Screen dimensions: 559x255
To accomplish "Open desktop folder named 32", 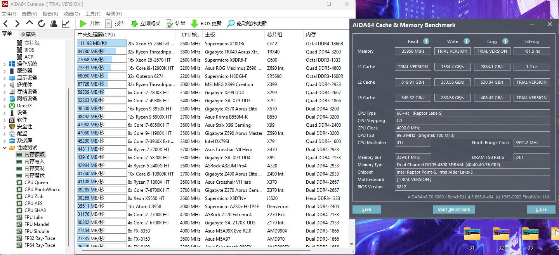I will [501, 238].
